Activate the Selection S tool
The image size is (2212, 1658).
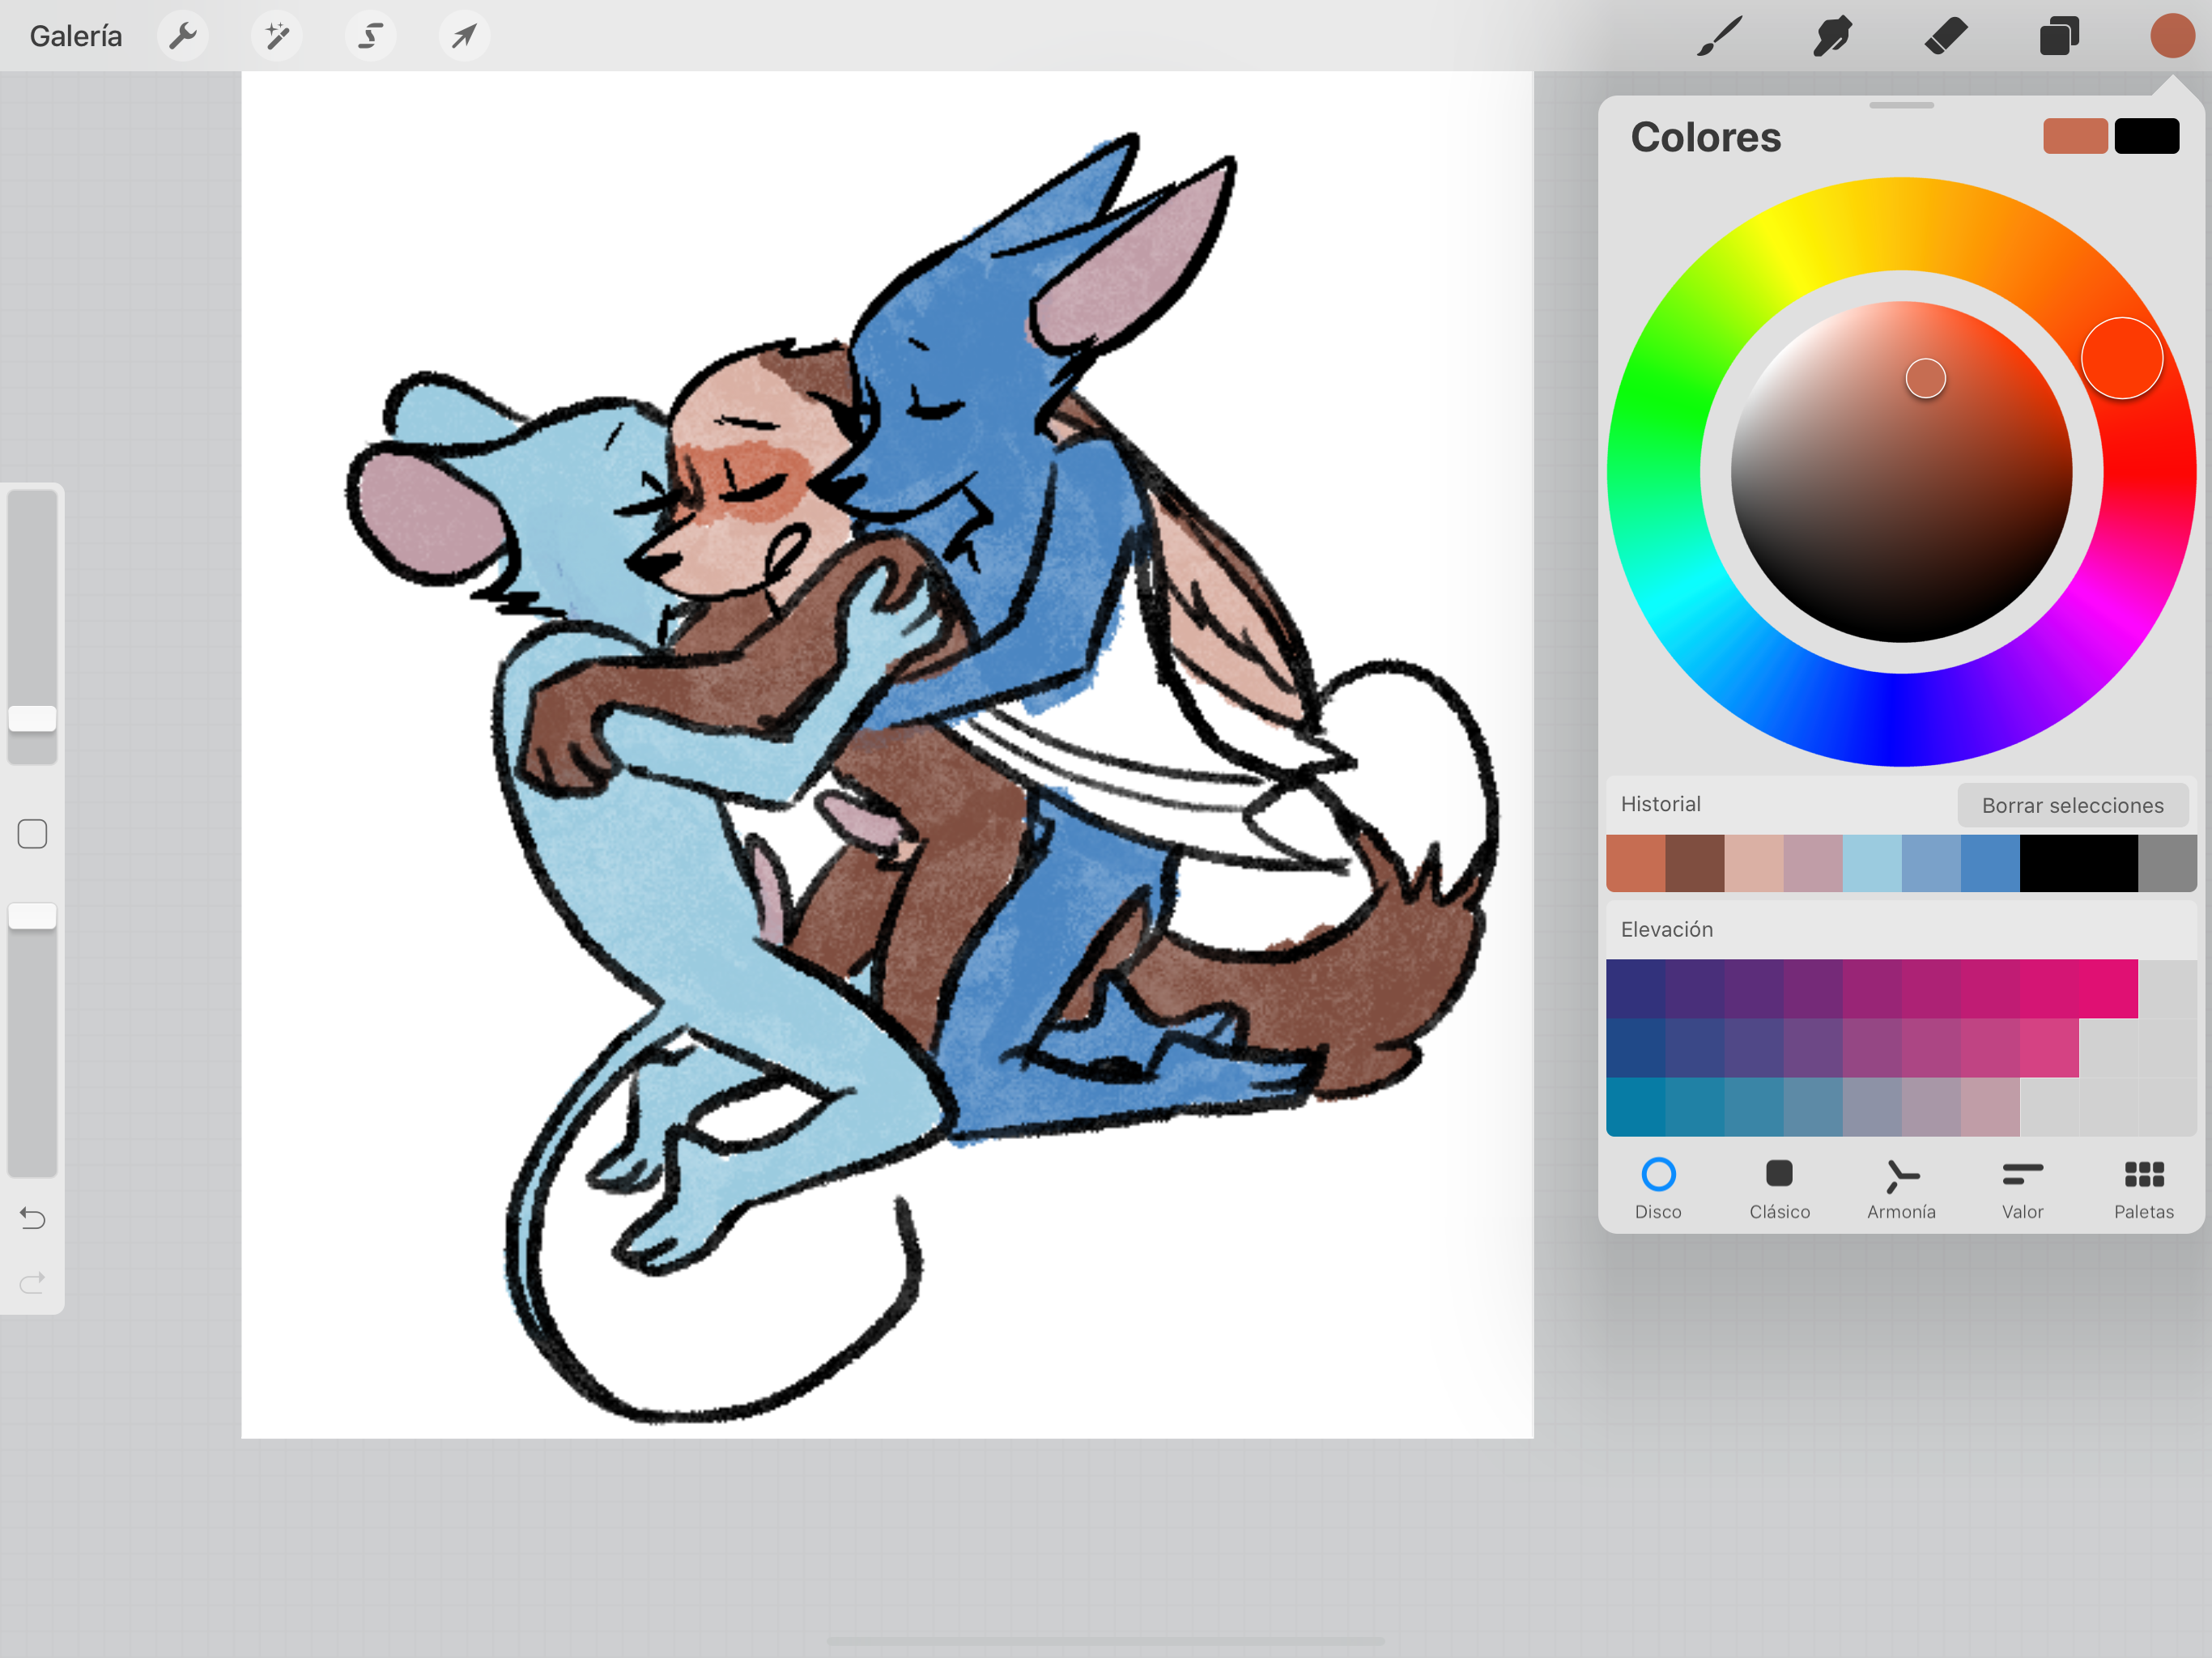pos(370,36)
